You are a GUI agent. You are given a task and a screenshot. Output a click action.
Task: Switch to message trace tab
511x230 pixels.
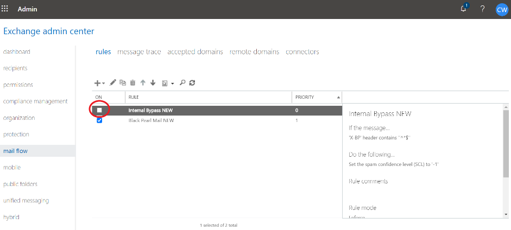[x=139, y=52]
